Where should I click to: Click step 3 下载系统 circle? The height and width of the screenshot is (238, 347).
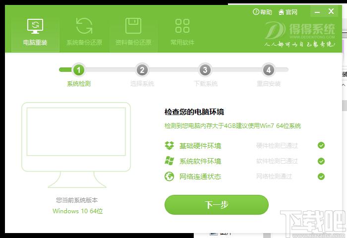coord(205,70)
